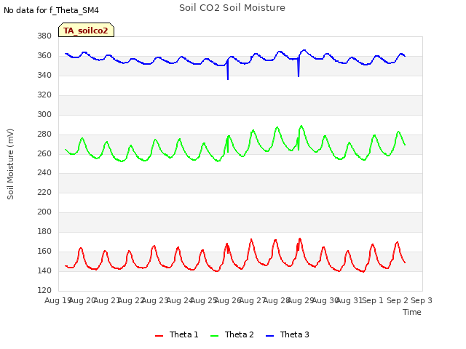Screen dimensions: 466x349
Task: Click the 200 y-axis tick label
Action: point(44,212)
